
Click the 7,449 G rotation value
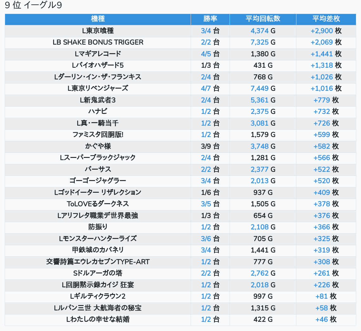(263, 88)
